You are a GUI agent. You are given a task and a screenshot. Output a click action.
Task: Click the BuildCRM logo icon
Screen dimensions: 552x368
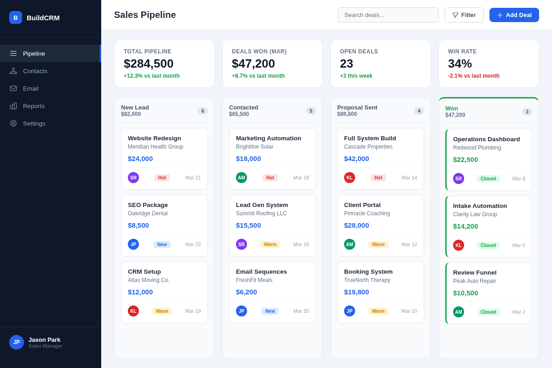coord(15,17)
